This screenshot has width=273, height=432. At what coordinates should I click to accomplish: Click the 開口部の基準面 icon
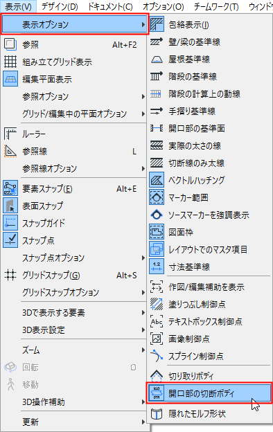tap(157, 128)
